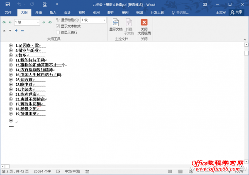Open the 文件 tab
The height and width of the screenshot is (175, 249).
point(8,12)
